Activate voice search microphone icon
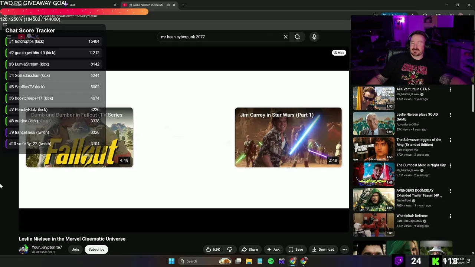This screenshot has width=475, height=267. [x=314, y=37]
